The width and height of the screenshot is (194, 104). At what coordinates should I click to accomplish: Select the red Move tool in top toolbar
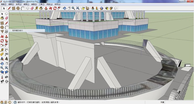[50, 8]
